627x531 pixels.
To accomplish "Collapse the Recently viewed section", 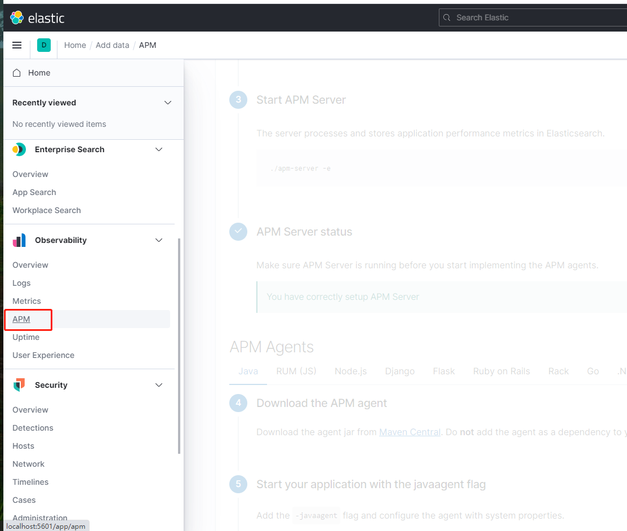I will [168, 103].
